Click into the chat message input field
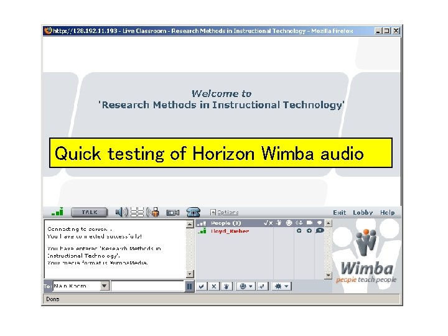448x336 pixels. point(147,286)
